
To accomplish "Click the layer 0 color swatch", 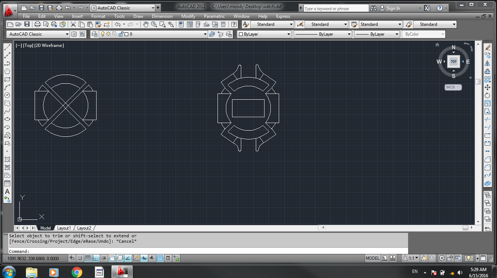I will pos(126,34).
